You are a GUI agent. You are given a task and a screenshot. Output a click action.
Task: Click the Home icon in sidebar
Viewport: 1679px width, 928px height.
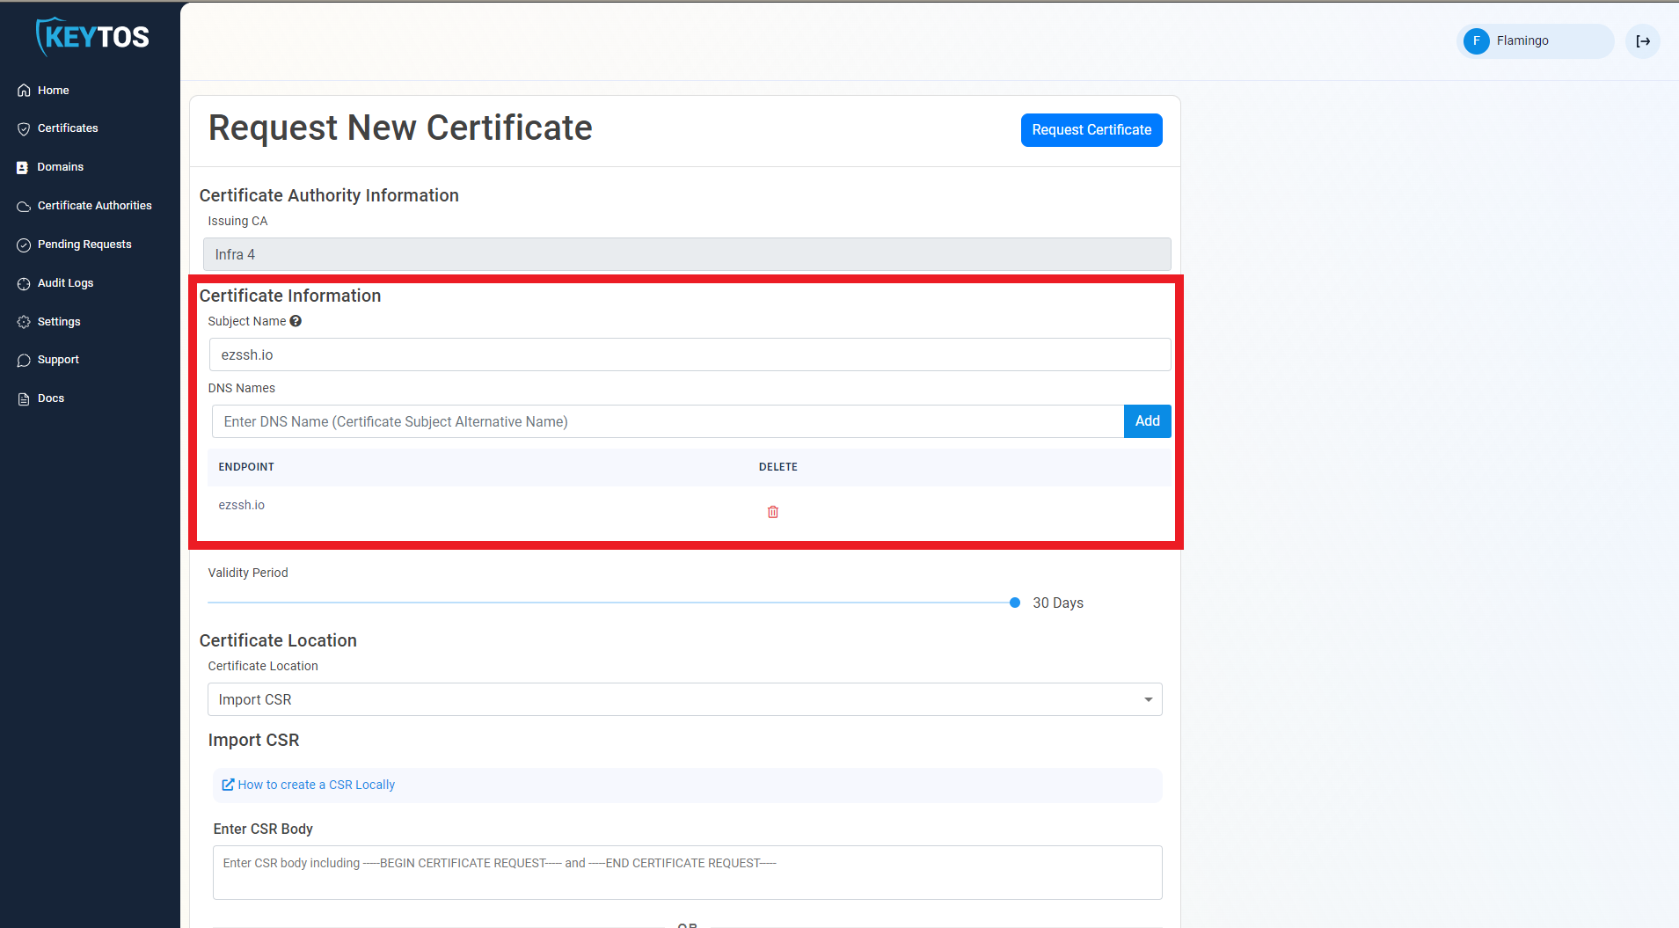pos(24,91)
